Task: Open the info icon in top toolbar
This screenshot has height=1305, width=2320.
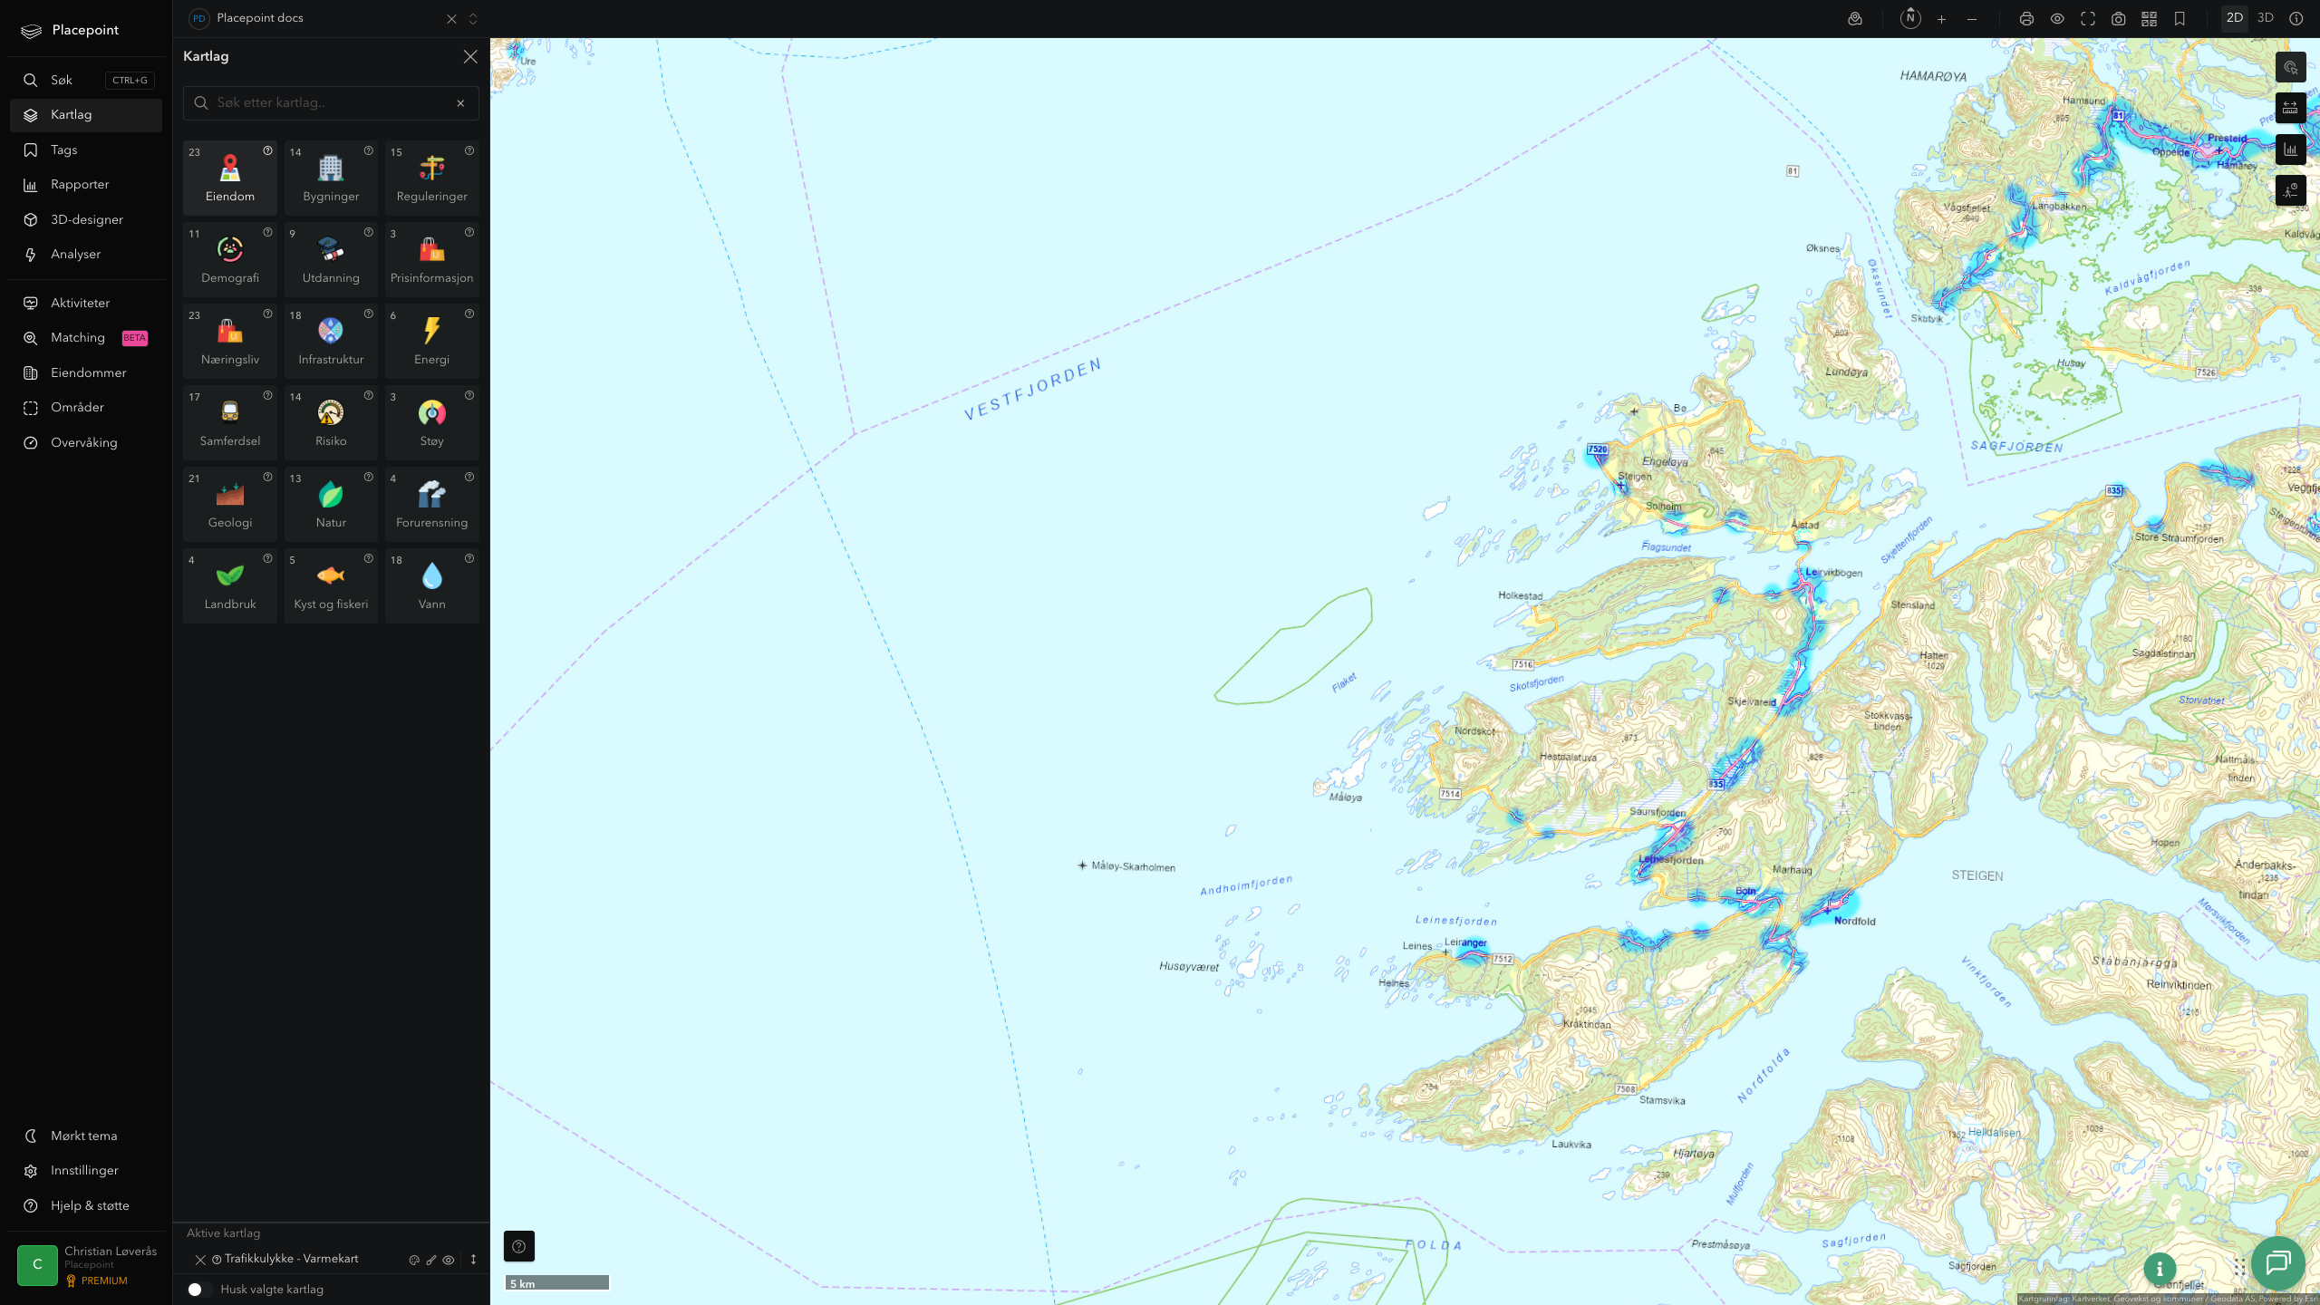Action: click(2296, 18)
